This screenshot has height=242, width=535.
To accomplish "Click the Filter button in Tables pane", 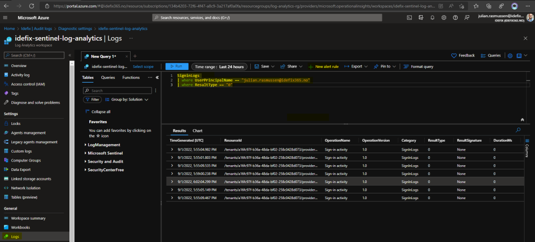I will click(92, 100).
